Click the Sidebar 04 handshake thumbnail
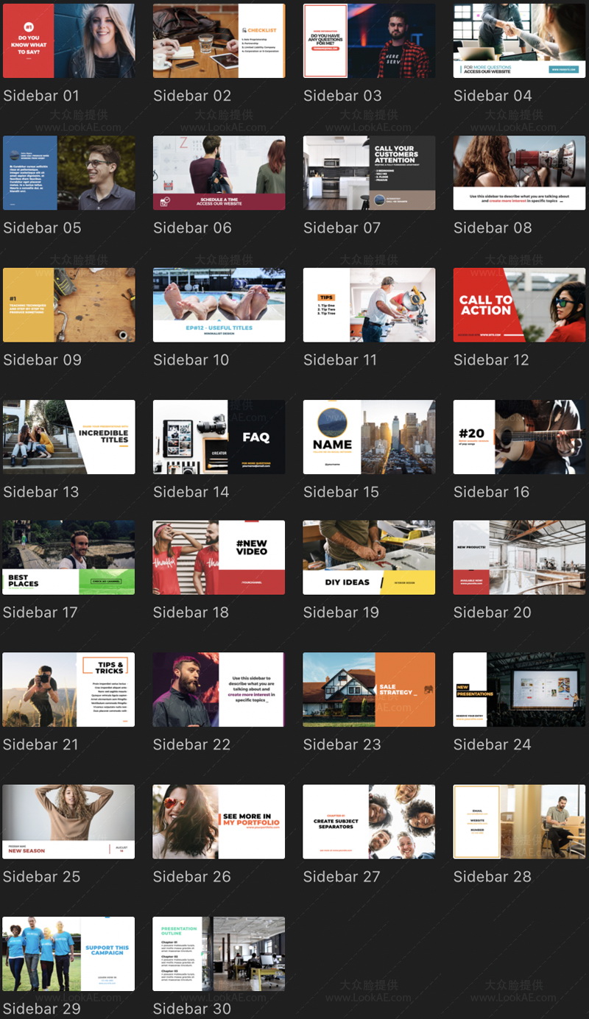The height and width of the screenshot is (1019, 589). coord(519,41)
